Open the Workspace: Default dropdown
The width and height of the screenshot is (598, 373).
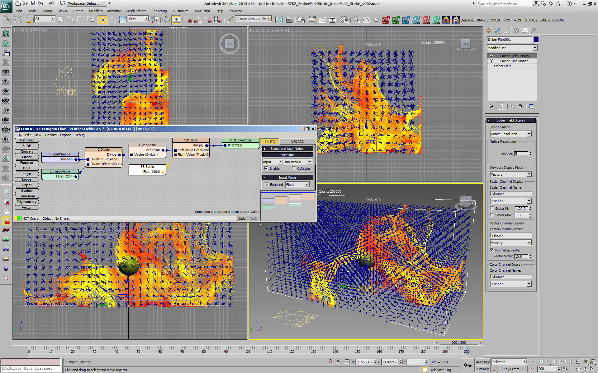(x=87, y=3)
